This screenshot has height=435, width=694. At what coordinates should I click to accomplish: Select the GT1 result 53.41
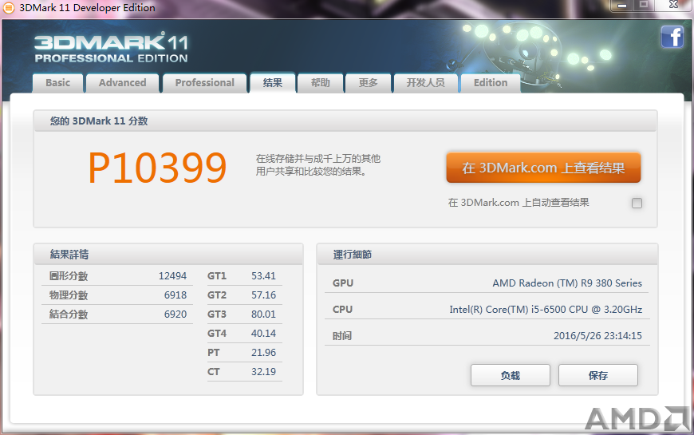(x=263, y=276)
